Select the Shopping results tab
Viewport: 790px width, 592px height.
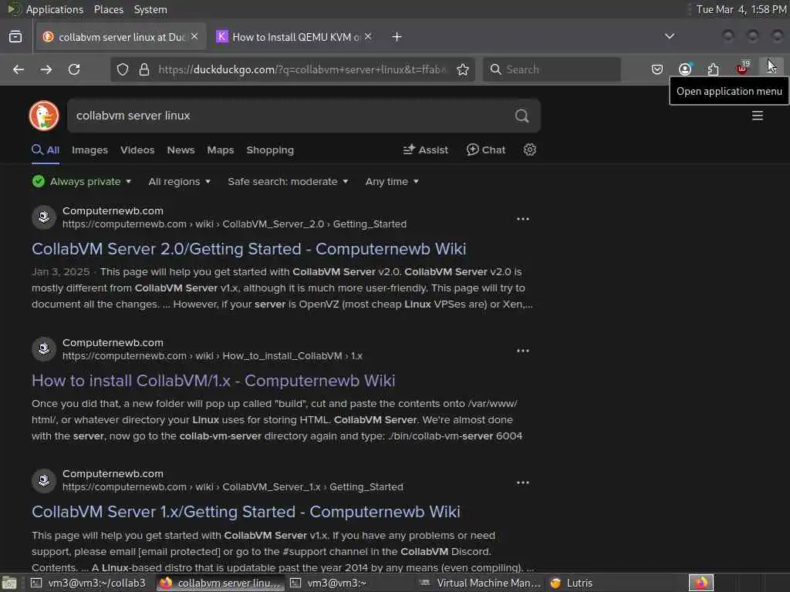(270, 150)
